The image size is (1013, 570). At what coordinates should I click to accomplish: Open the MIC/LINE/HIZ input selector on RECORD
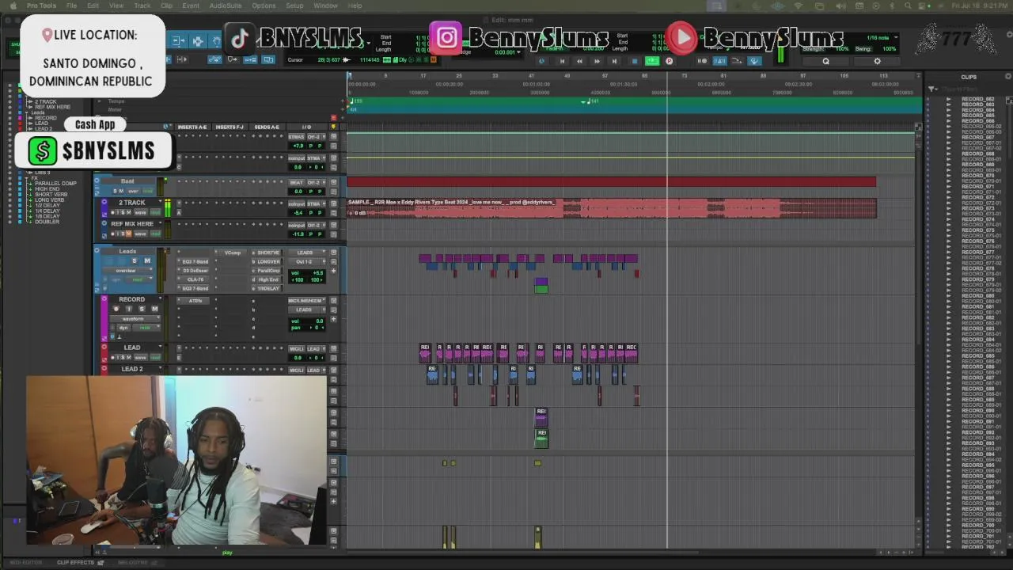coord(306,300)
